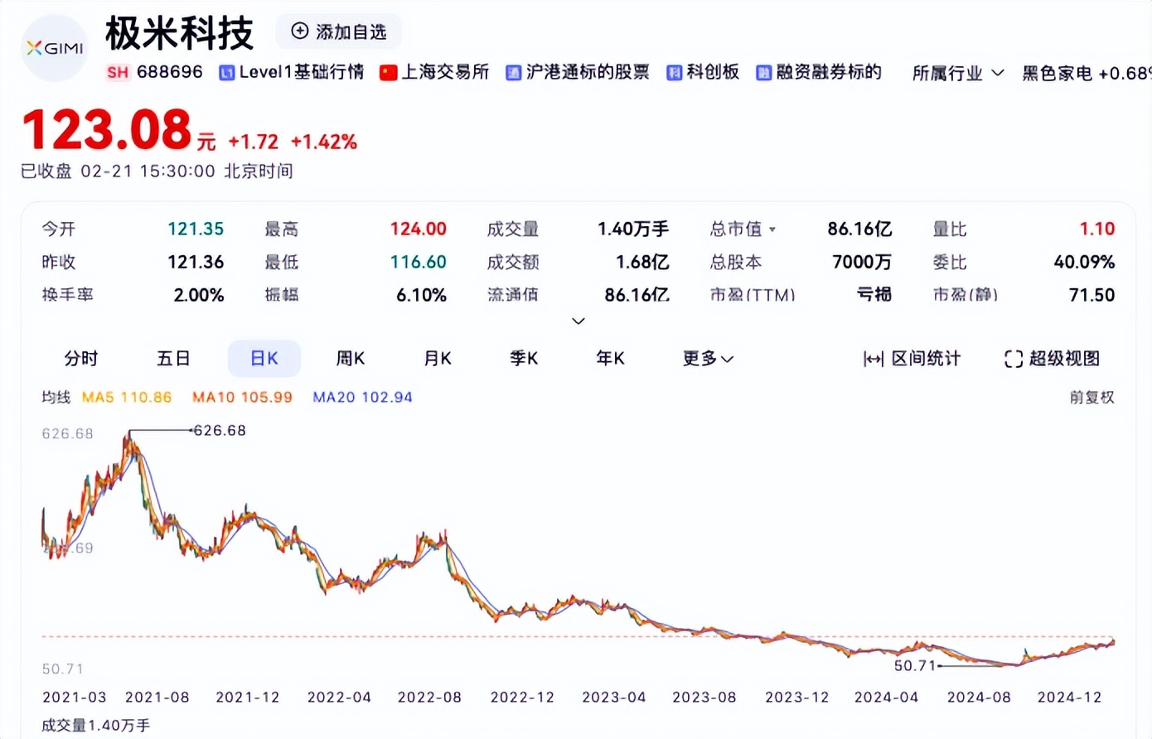Switch to the 分时 chart tab
Viewport: 1152px width, 739px height.
(x=81, y=359)
